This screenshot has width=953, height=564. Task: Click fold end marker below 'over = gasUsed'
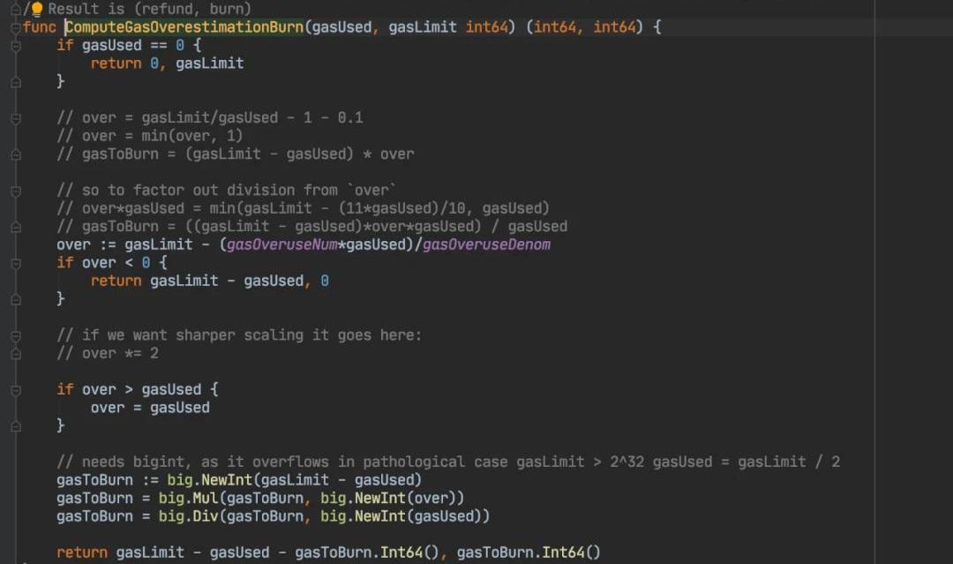pyautogui.click(x=15, y=425)
